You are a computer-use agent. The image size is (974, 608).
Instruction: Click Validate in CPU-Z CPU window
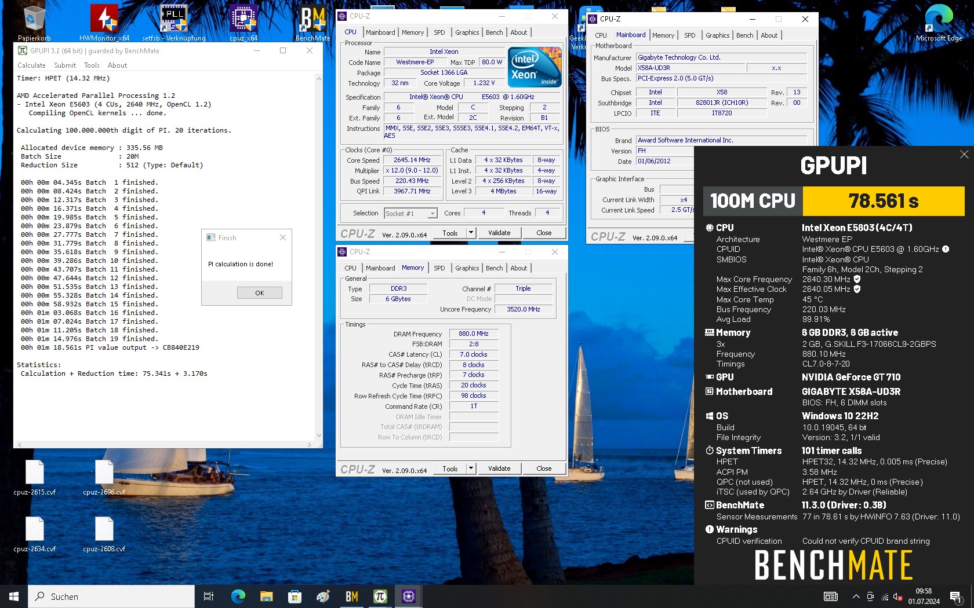(x=499, y=233)
